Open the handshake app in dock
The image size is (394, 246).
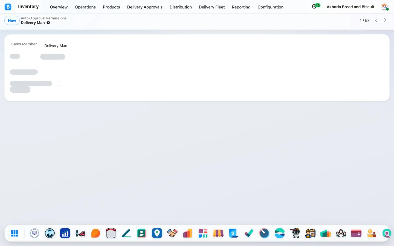[x=172, y=233]
